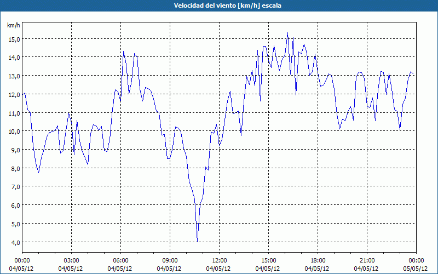Select the 15,0 y-axis value
The image size is (438, 274).
pyautogui.click(x=14, y=39)
